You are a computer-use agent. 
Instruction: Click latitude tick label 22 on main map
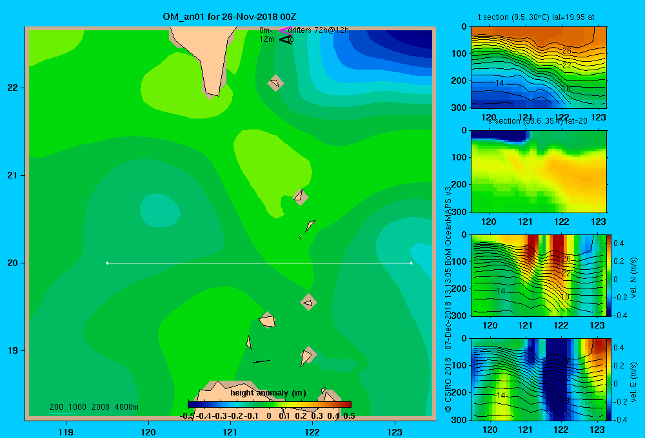coord(13,88)
